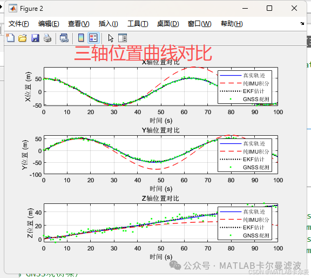Click 时间 (s) label under the Y plot
311x278 pixels.
coord(161,189)
